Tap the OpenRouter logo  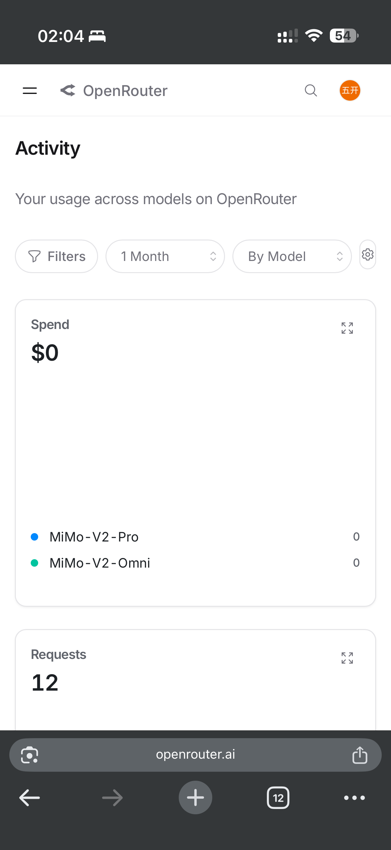pyautogui.click(x=114, y=90)
